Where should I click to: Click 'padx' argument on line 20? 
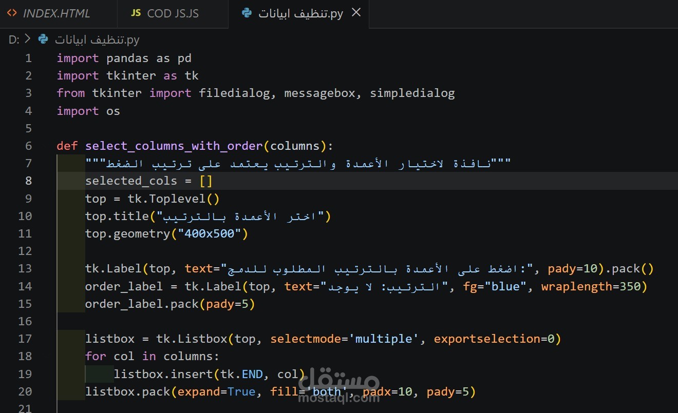[x=377, y=391]
